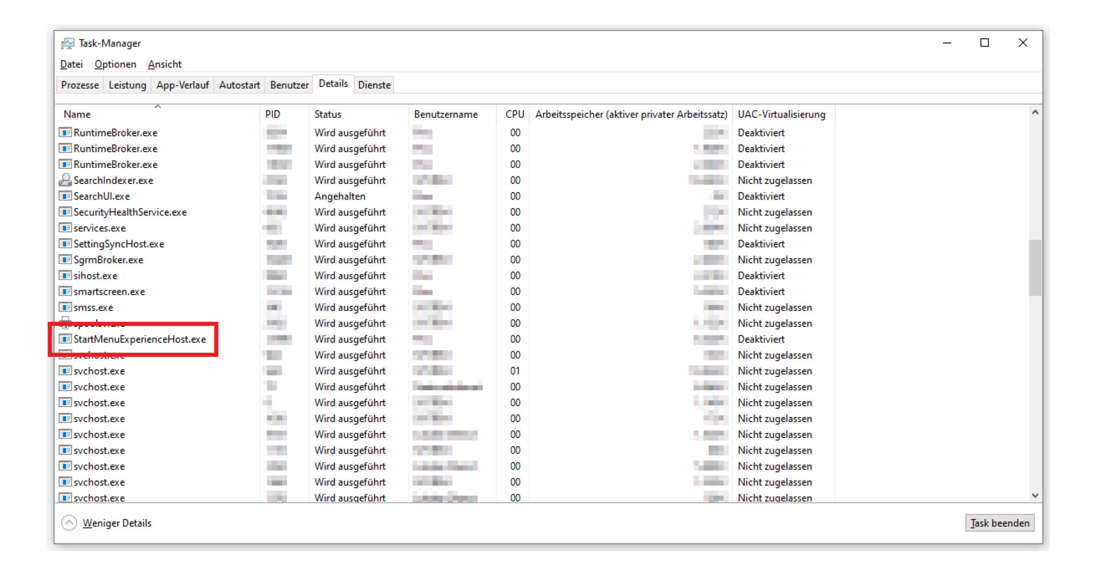Screen dimensions: 1096x575
Task: Switch to the Dienste tab
Action: (374, 84)
